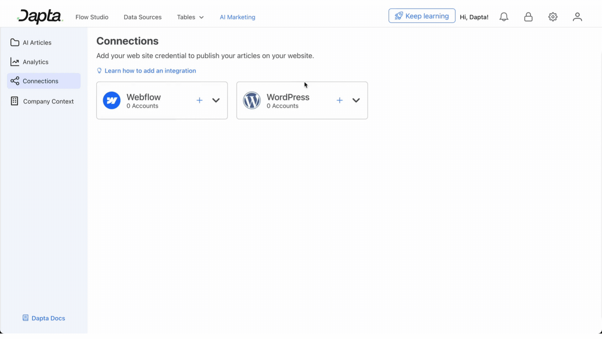Viewport: 602px width, 339px height.
Task: Select AI Marketing in top navigation
Action: 237,17
